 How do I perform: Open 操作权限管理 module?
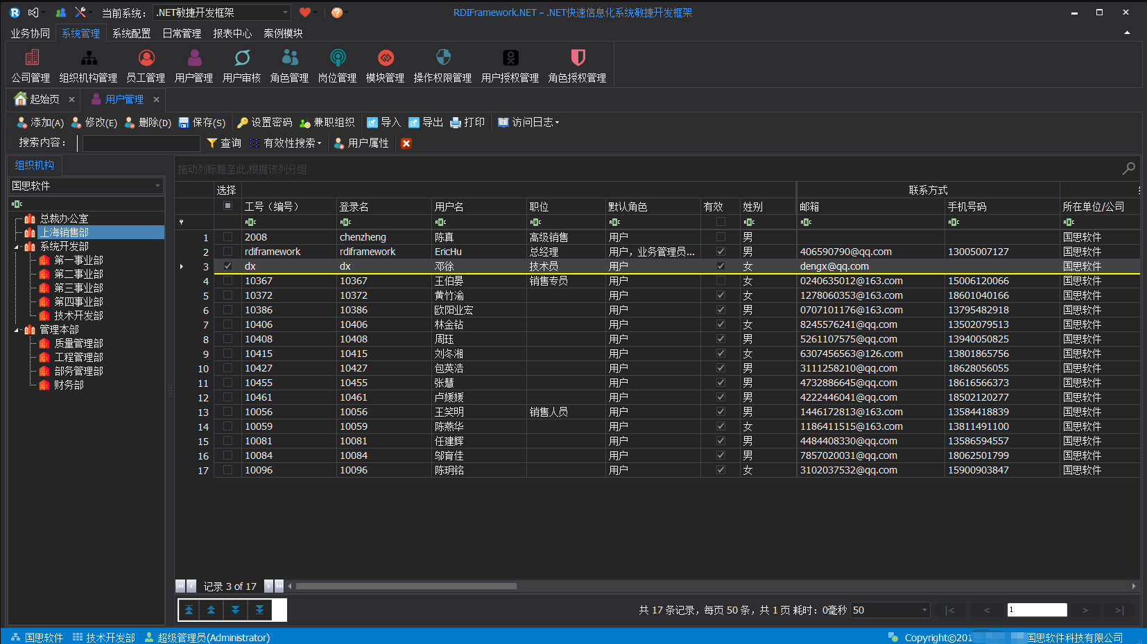click(442, 64)
